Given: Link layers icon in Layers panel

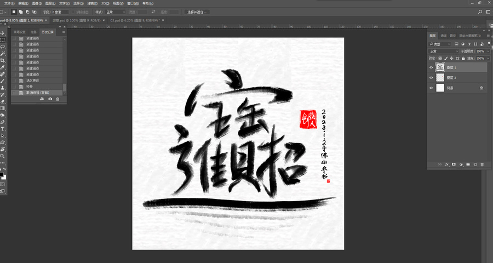Looking at the screenshot, I should [x=439, y=164].
